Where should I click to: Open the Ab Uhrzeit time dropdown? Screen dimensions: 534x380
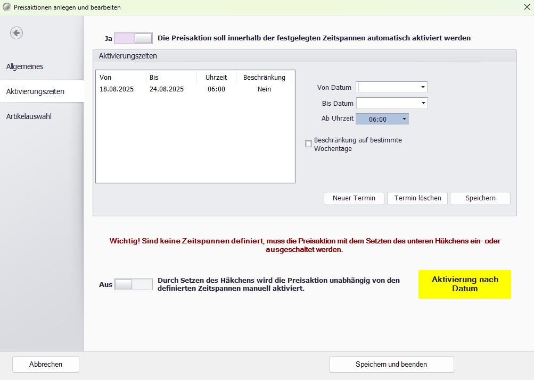coord(404,119)
